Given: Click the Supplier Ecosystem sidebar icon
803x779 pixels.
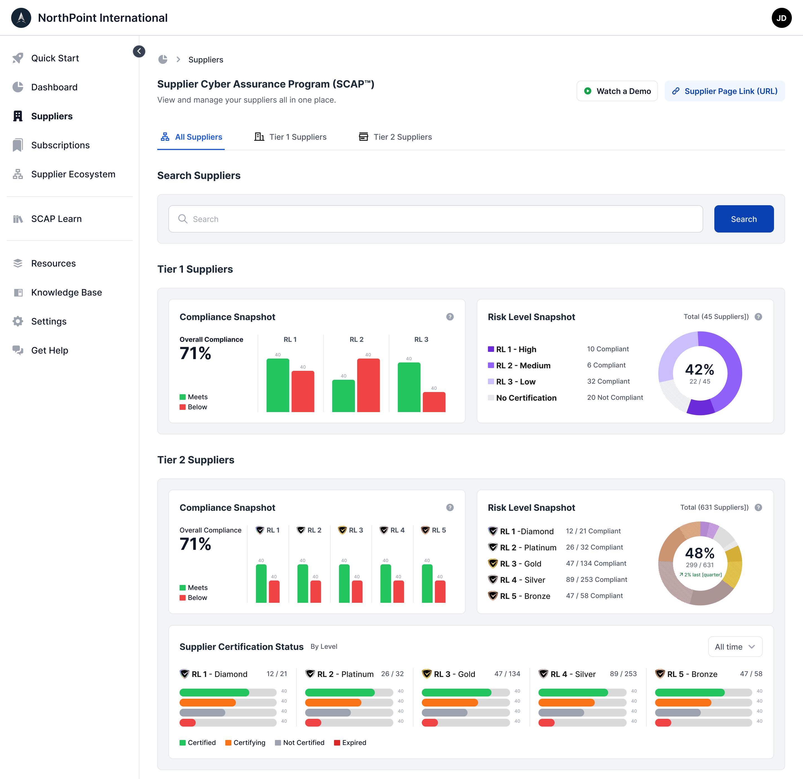Looking at the screenshot, I should pyautogui.click(x=18, y=174).
